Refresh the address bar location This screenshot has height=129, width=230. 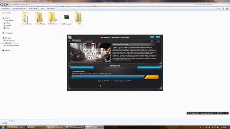pyautogui.click(x=199, y=5)
